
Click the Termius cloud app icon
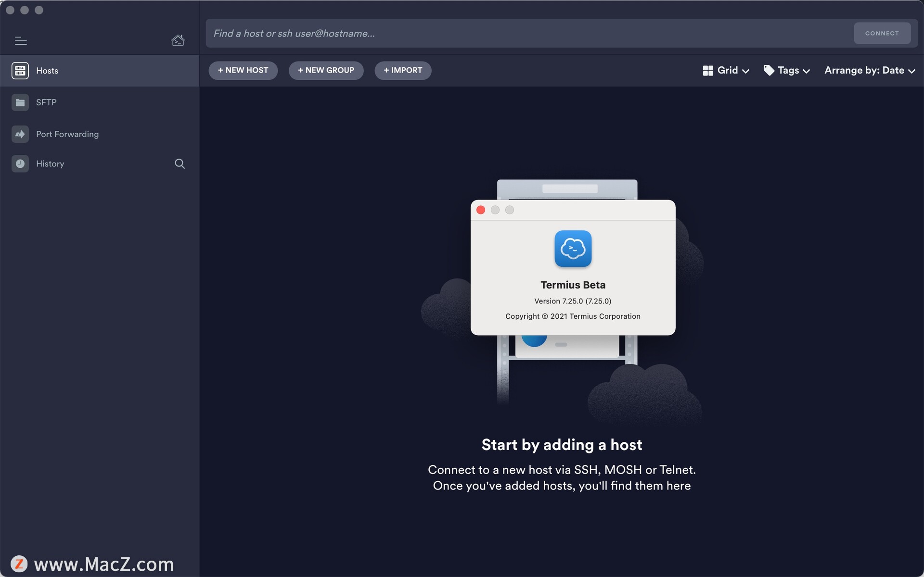pos(573,249)
